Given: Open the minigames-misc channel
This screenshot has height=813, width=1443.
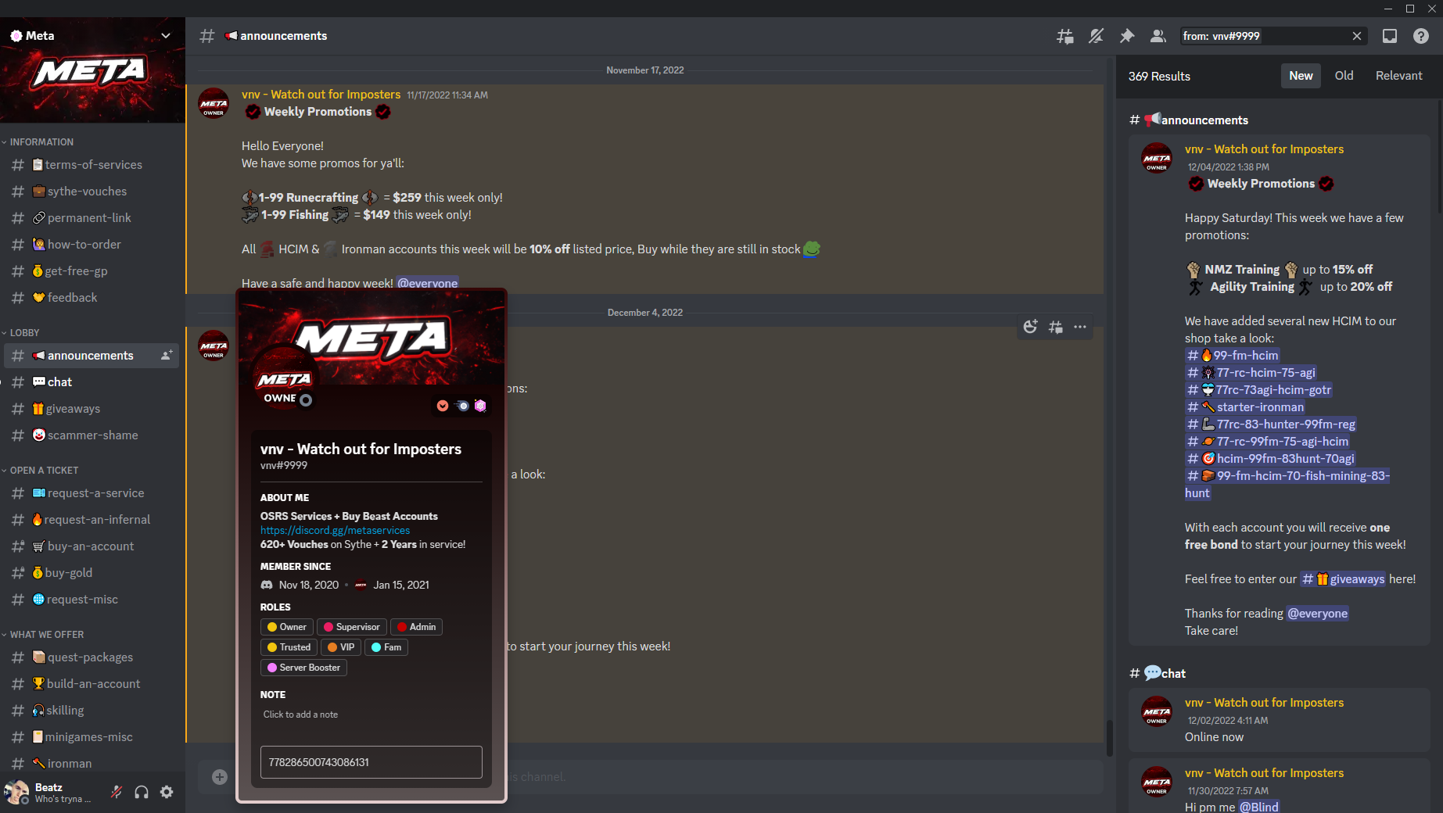Looking at the screenshot, I should point(92,737).
